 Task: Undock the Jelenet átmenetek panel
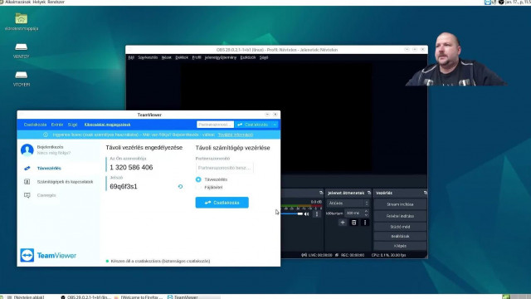click(368, 193)
